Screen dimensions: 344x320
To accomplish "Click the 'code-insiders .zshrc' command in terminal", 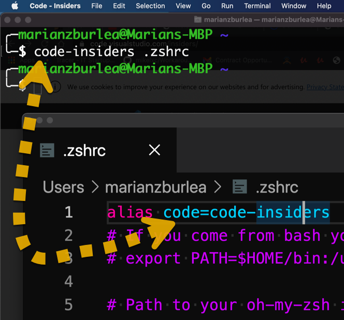I will tap(111, 52).
